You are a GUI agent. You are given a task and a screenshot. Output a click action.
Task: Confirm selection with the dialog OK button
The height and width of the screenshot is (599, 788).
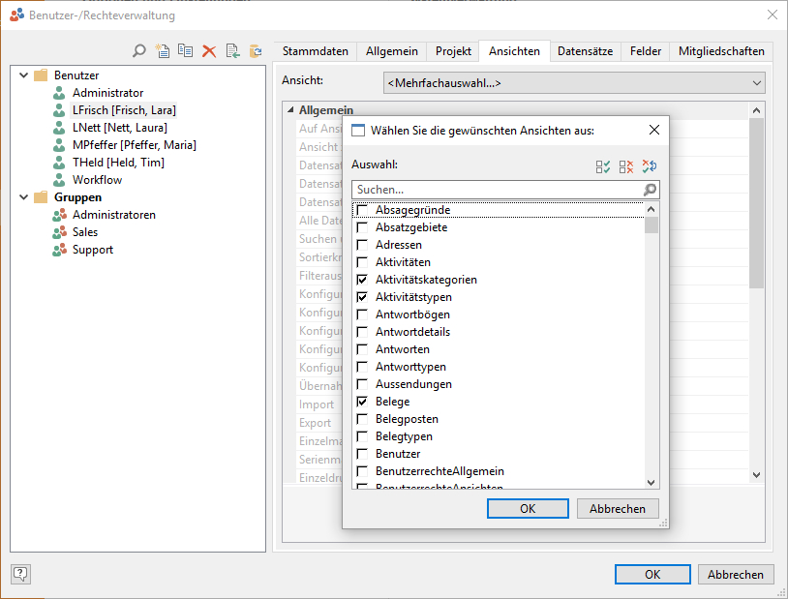click(x=527, y=508)
